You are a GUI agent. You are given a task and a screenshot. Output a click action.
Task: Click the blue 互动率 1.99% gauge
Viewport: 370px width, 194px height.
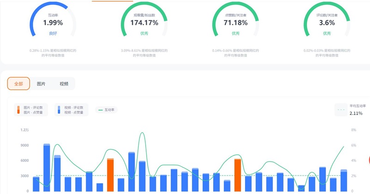(53, 23)
